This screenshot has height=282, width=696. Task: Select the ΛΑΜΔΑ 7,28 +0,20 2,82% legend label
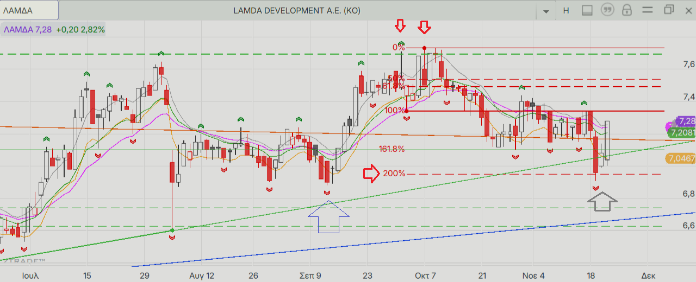(54, 30)
